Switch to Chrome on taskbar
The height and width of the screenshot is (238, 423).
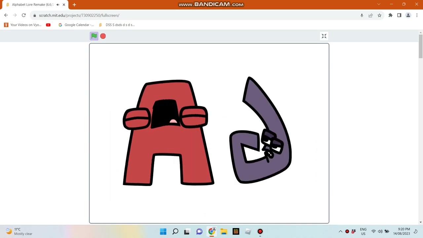click(211, 231)
